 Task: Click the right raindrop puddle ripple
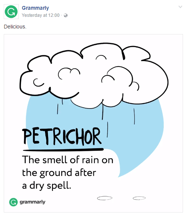coord(139,198)
